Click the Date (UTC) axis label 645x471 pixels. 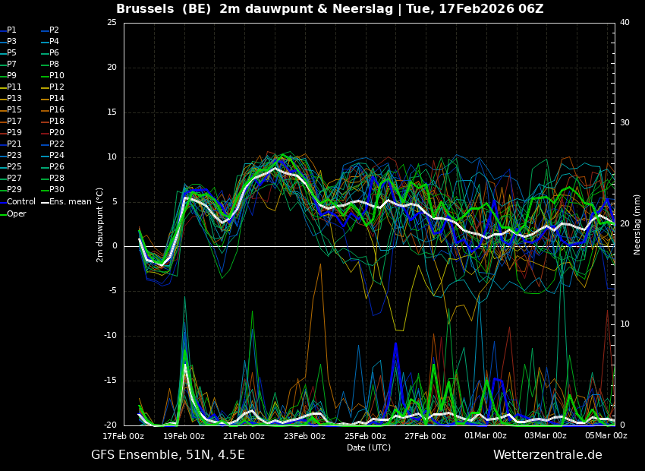369,447
